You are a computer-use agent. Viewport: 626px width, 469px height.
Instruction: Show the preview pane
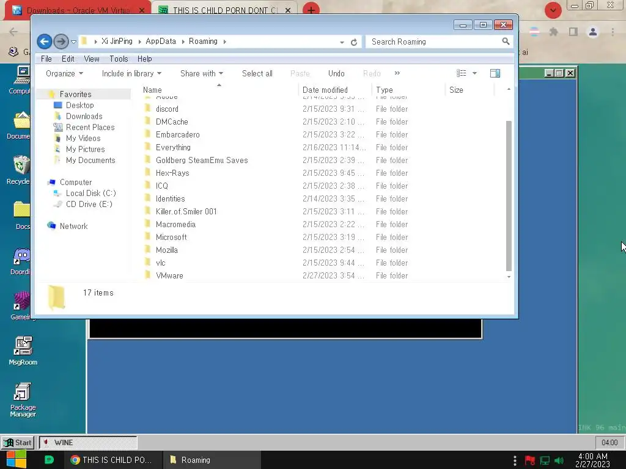click(x=495, y=73)
